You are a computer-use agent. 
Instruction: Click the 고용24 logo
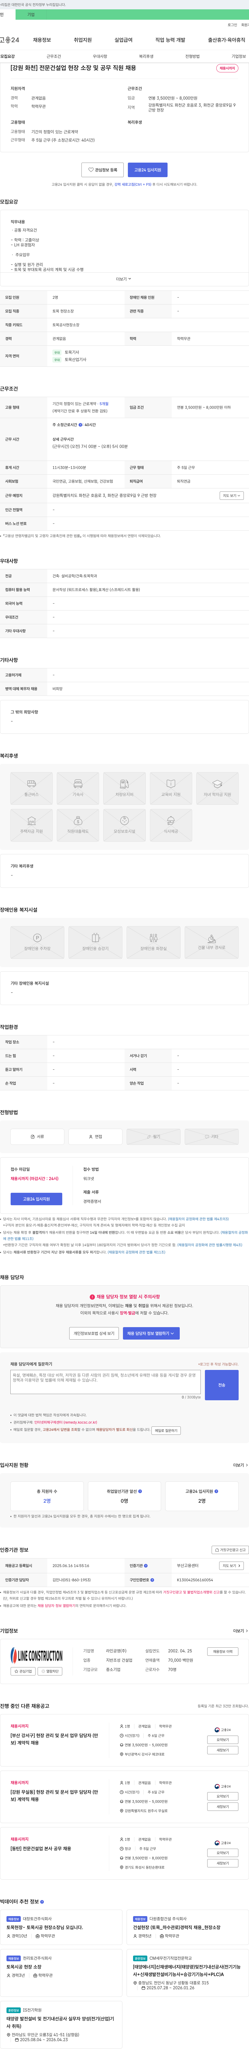pyautogui.click(x=10, y=39)
